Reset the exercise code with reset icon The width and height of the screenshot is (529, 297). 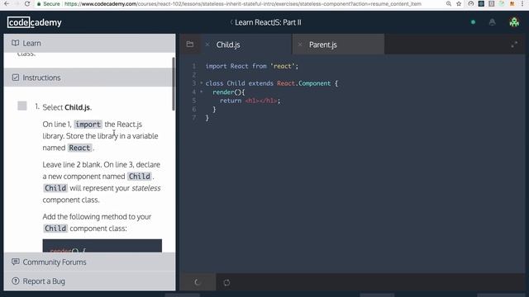(x=226, y=282)
